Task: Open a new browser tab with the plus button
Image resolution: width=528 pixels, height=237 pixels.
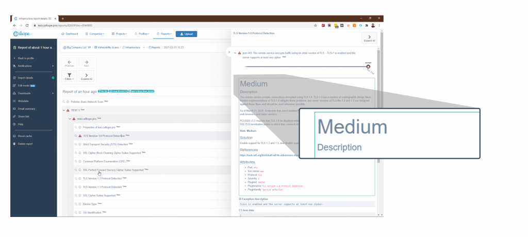Action: point(62,19)
